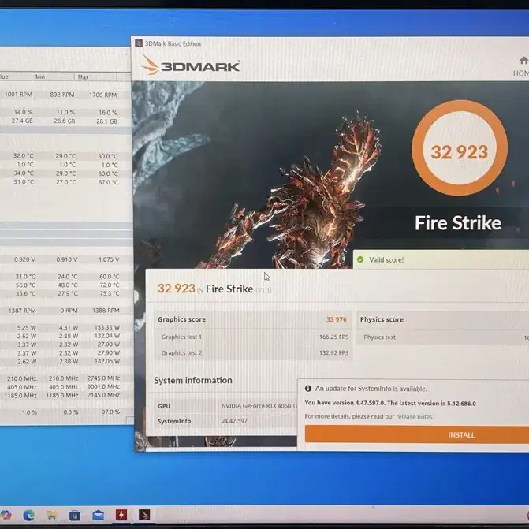Click the 14.0 % sensor value
The image size is (529, 529).
point(24,112)
